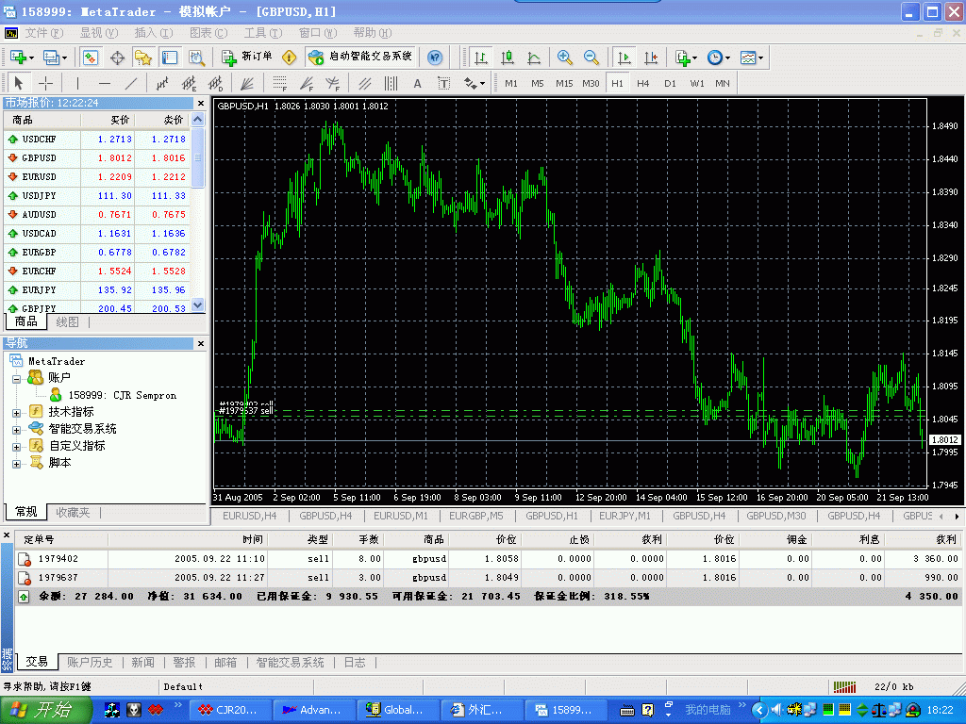Click the zoom out magnifier icon
Screen dimensions: 966x724
(591, 58)
